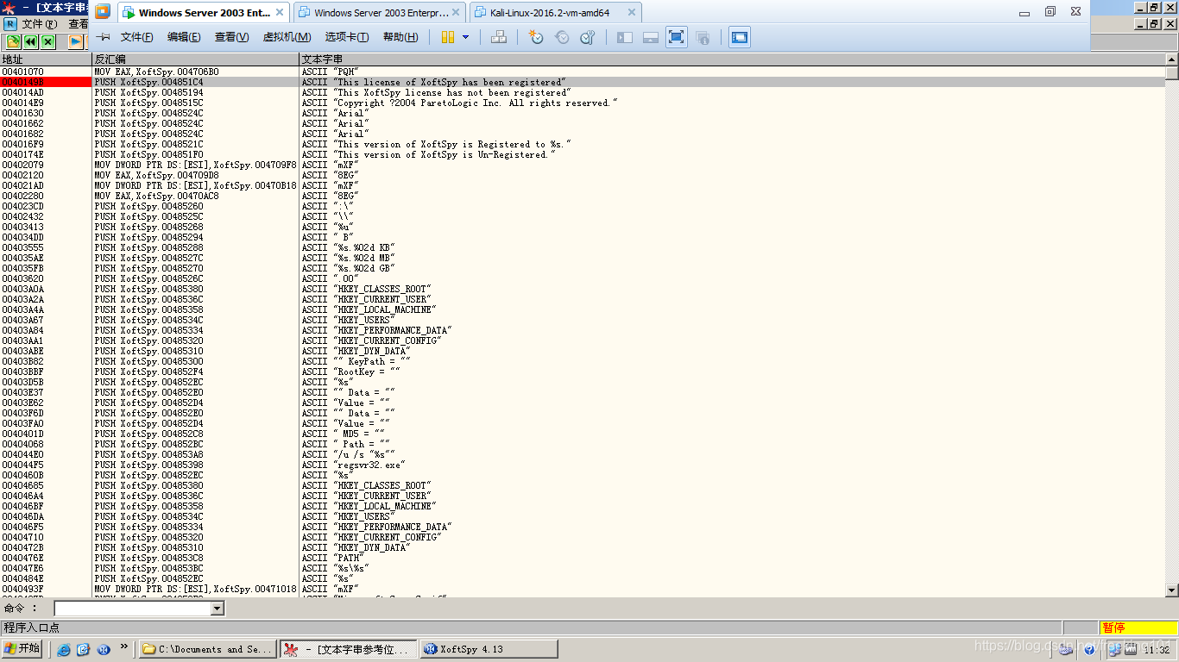Launch Internet Explorer from quick launch
This screenshot has width=1179, height=662.
pyautogui.click(x=64, y=649)
